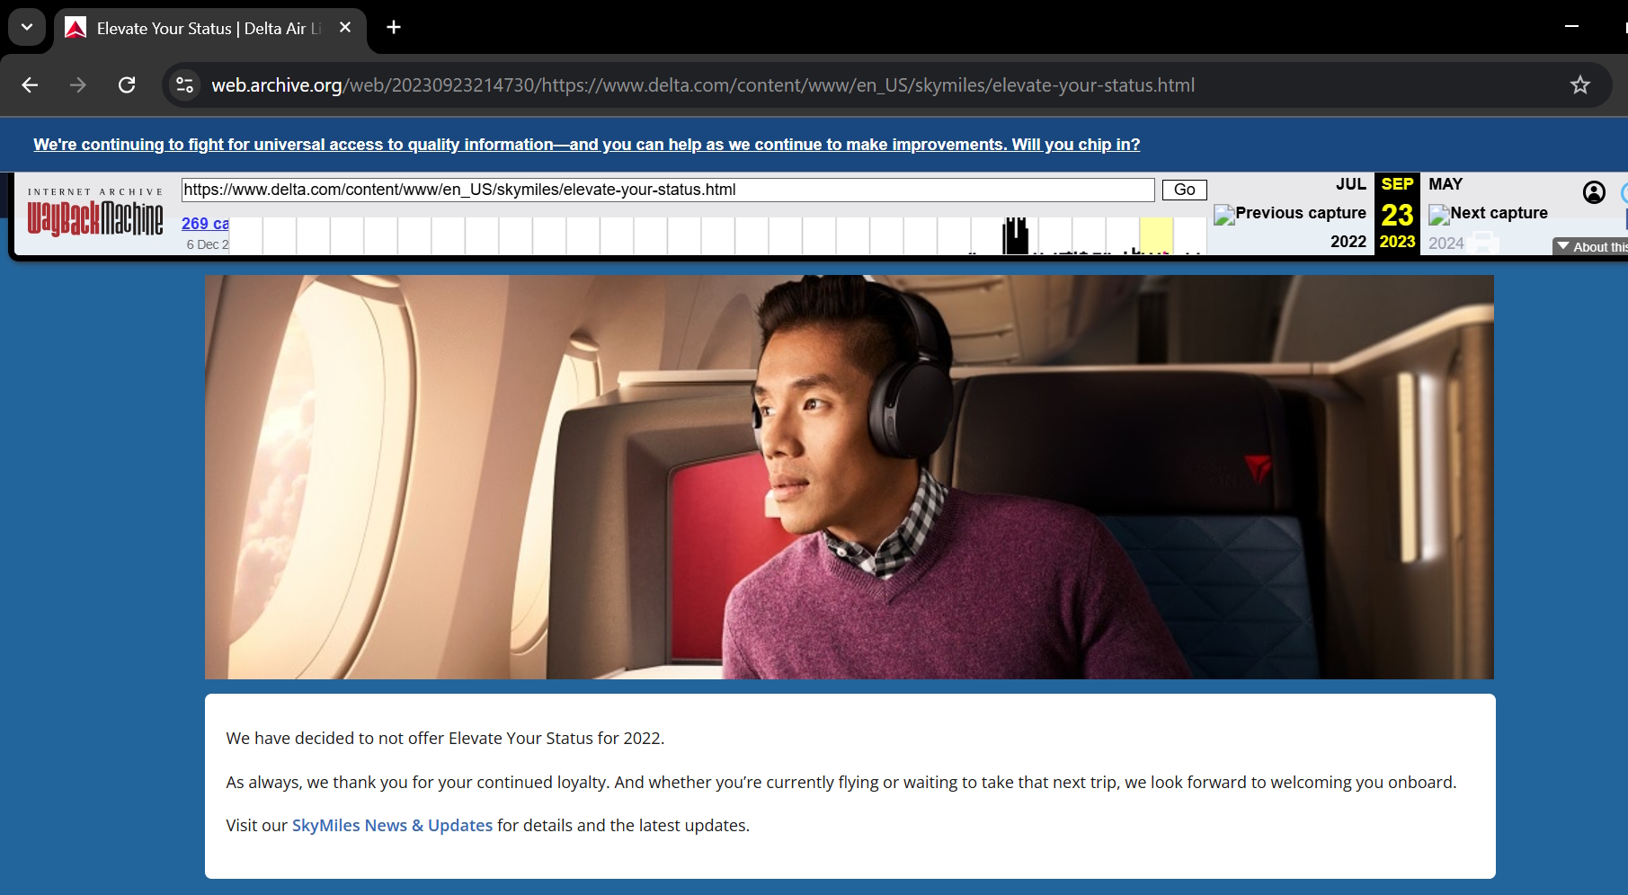Close the Elevate Your Status tab
The image size is (1628, 895).
[345, 28]
